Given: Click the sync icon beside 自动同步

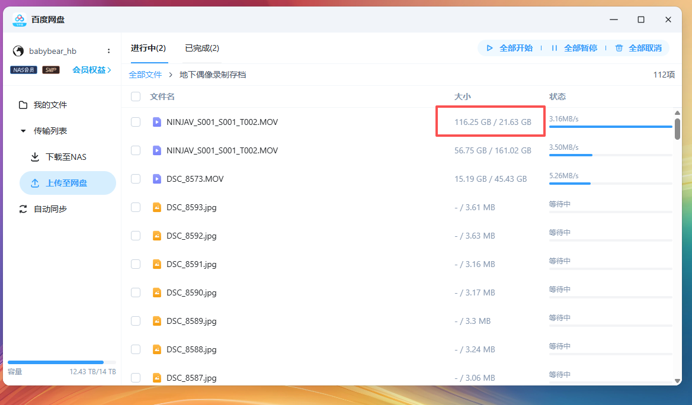Looking at the screenshot, I should click(x=23, y=209).
